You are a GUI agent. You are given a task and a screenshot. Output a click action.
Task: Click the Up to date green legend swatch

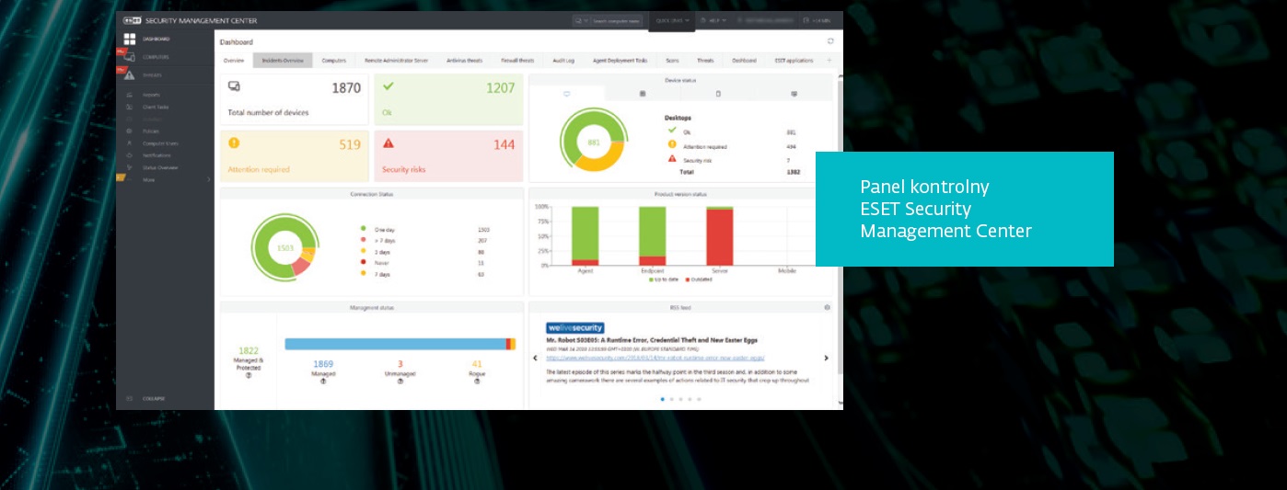(650, 279)
